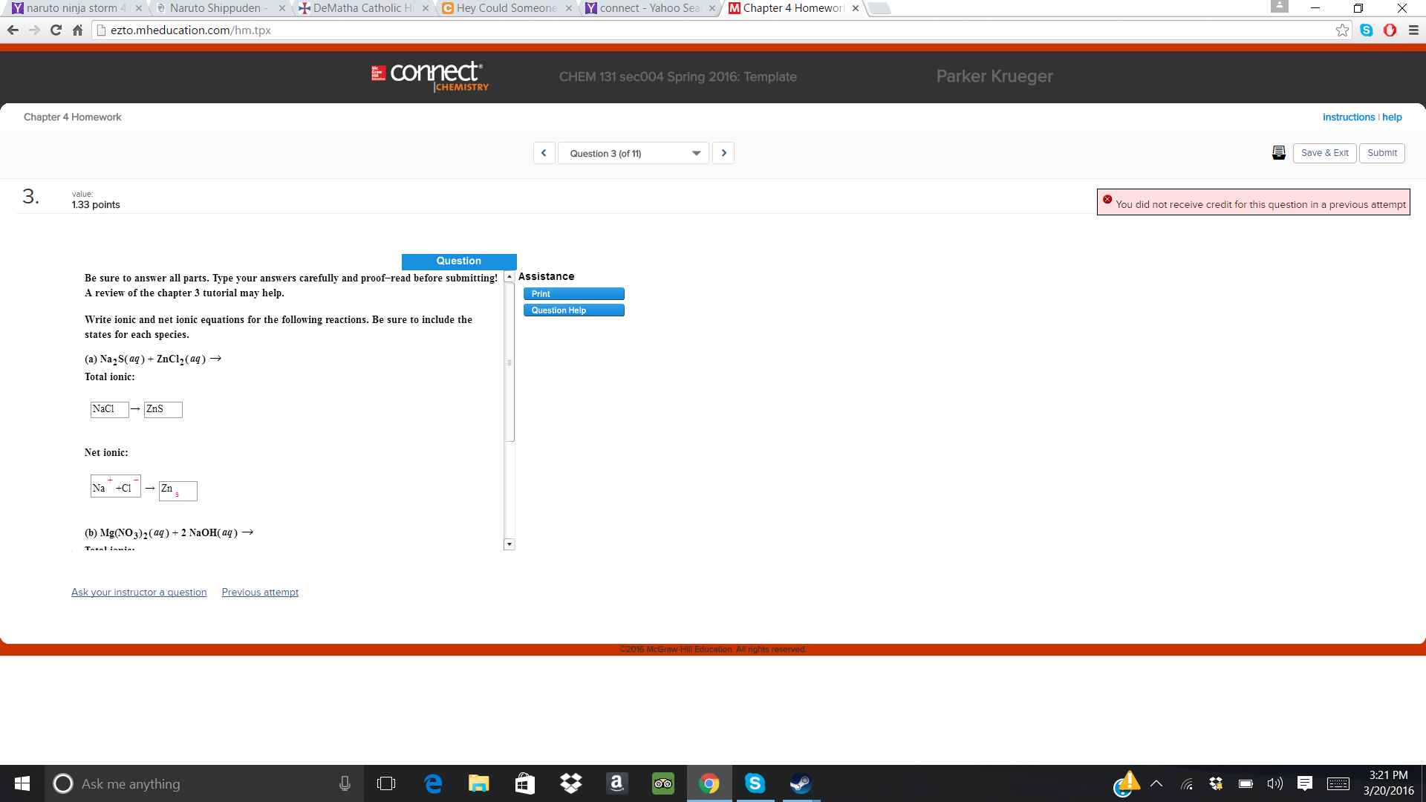The width and height of the screenshot is (1426, 802).
Task: Bookmark page with the star icon
Action: [x=1342, y=30]
